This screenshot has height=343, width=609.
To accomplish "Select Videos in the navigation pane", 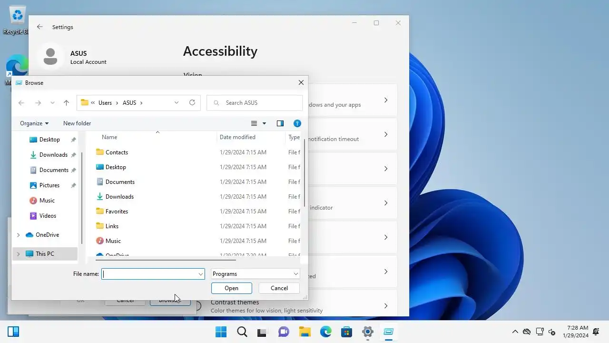I will point(48,216).
